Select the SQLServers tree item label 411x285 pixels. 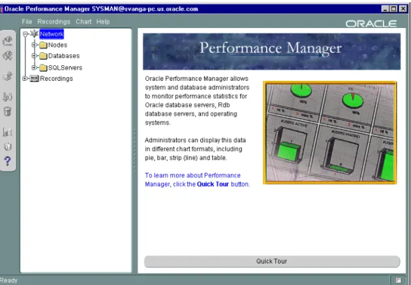pyautogui.click(x=65, y=68)
